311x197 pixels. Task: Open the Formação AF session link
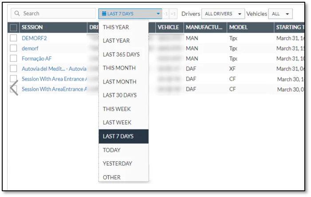[36, 58]
